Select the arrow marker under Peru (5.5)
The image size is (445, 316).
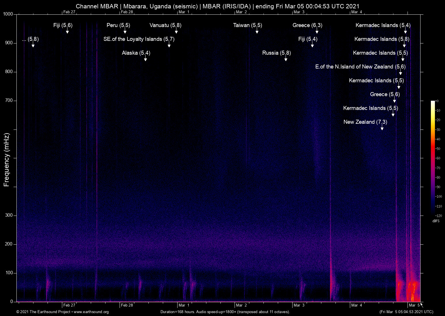point(125,31)
